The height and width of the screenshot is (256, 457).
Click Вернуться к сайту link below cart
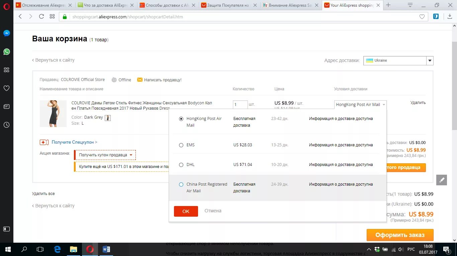53,206
